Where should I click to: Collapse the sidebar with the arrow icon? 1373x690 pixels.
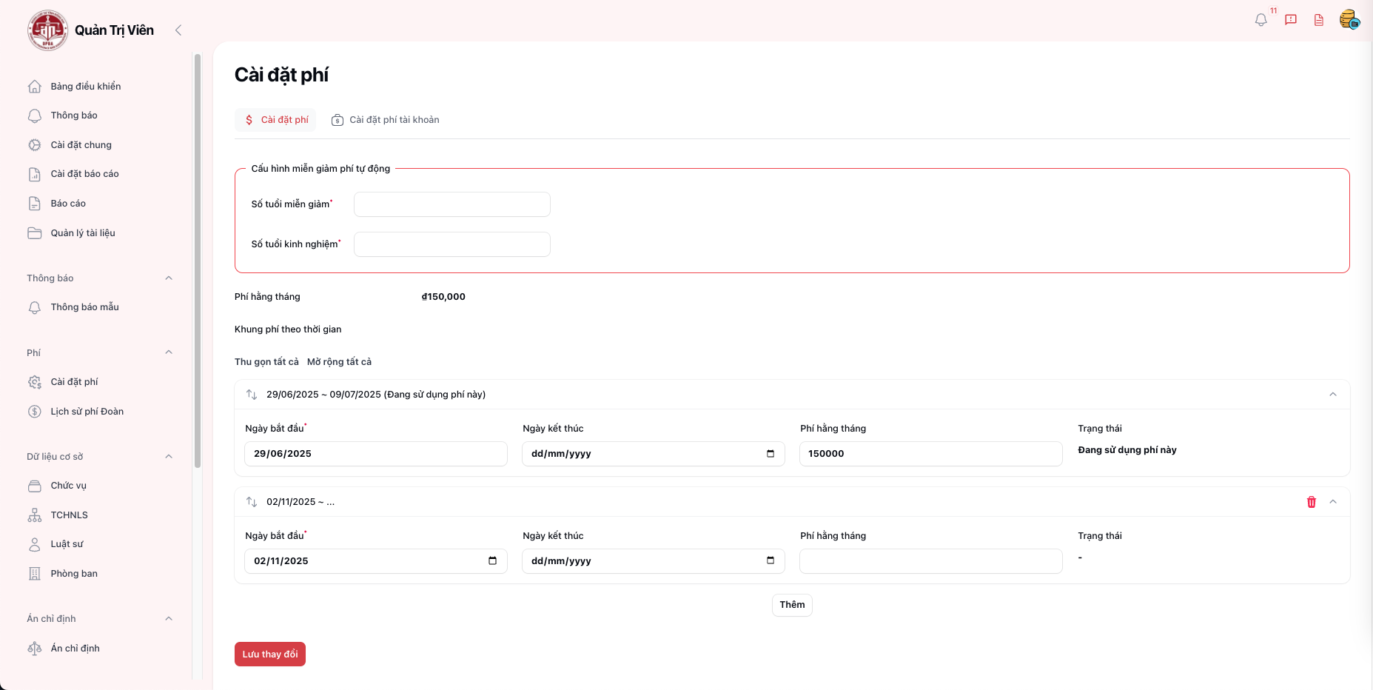coord(178,30)
